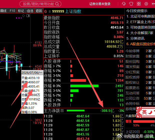This screenshot has height=140, width=155.
Task: Click the 总成交额 value 10184.92亿
Action: tap(114, 42)
